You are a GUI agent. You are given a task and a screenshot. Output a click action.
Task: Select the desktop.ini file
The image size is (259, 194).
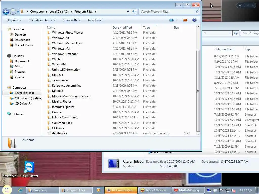click(x=59, y=133)
